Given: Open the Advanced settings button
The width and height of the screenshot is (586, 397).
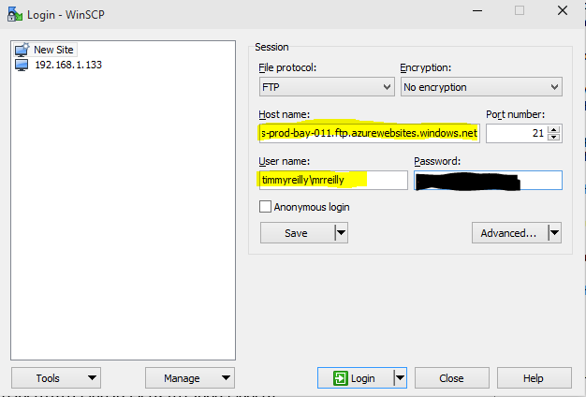Looking at the screenshot, I should (510, 233).
